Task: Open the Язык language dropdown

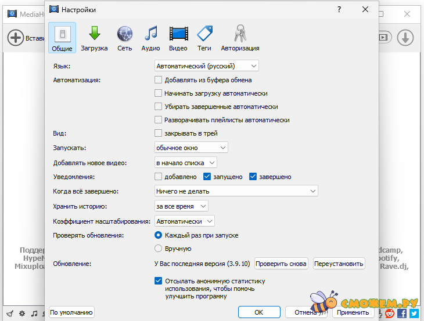Action: pos(206,67)
